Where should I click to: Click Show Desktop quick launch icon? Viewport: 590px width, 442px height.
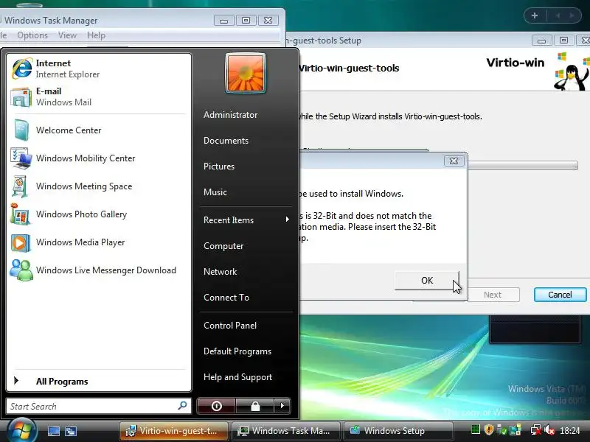coord(53,431)
